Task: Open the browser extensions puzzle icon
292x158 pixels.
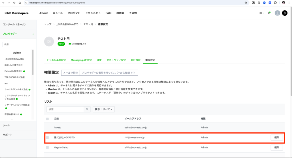Action: [x=275, y=3]
